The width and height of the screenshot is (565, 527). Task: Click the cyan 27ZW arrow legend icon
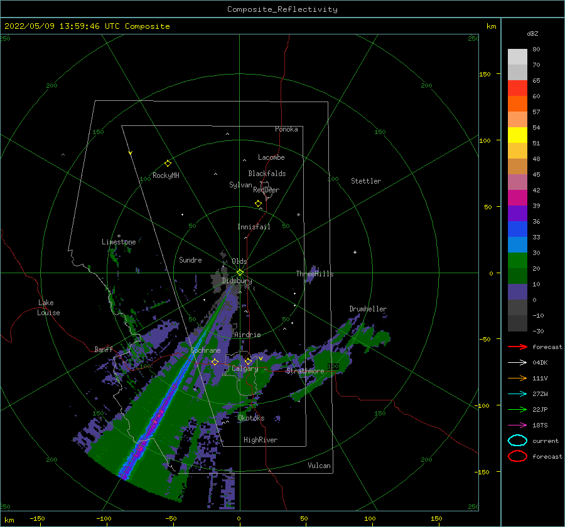tap(517, 394)
